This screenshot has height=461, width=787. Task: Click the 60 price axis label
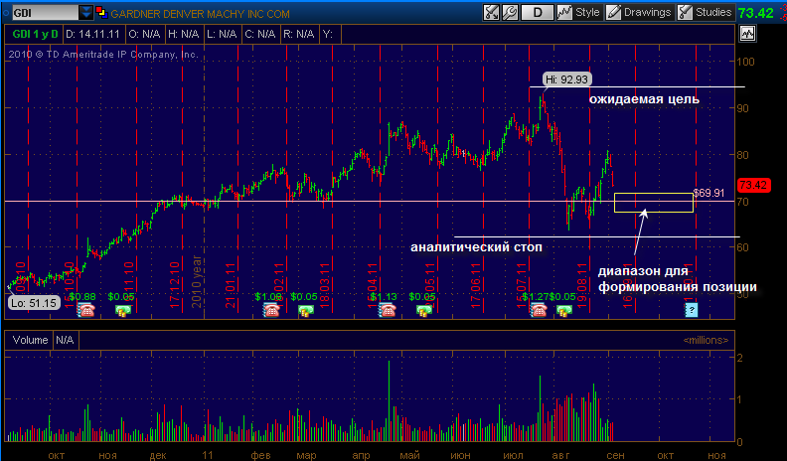[x=743, y=247]
